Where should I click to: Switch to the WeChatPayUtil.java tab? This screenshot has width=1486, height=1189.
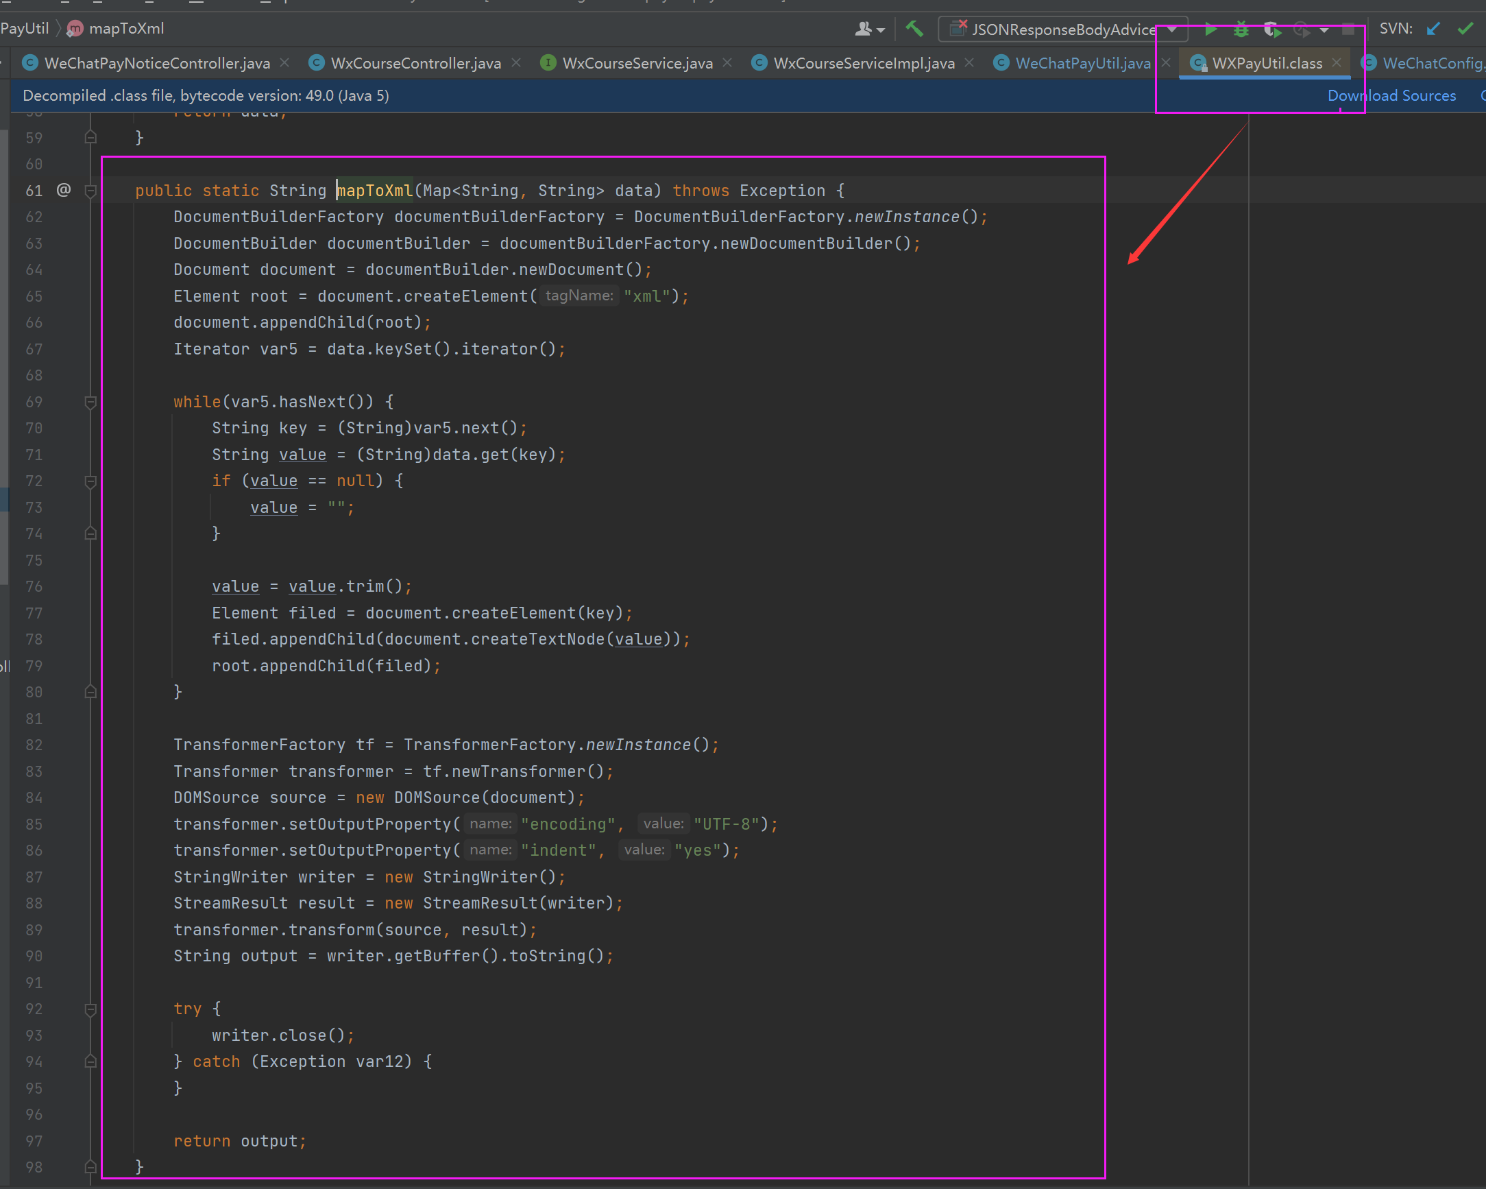click(x=1082, y=64)
